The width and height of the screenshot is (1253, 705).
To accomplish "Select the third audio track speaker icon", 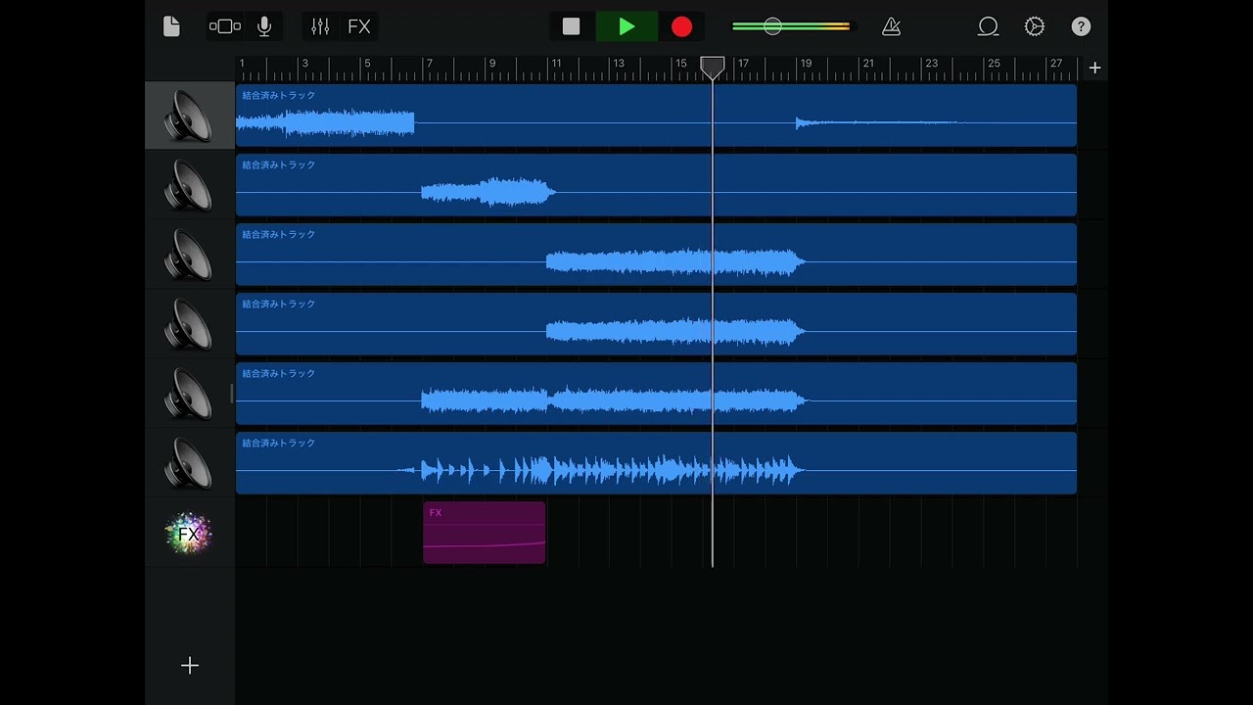I will click(x=189, y=255).
